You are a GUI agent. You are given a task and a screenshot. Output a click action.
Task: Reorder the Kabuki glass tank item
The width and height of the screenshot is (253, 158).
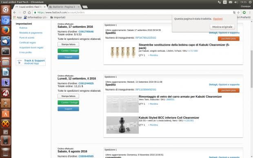(x=153, y=104)
